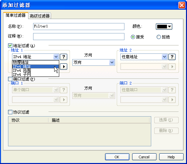
Task: Toggle the 协议过滤 checkbox
Action: [x=10, y=112]
